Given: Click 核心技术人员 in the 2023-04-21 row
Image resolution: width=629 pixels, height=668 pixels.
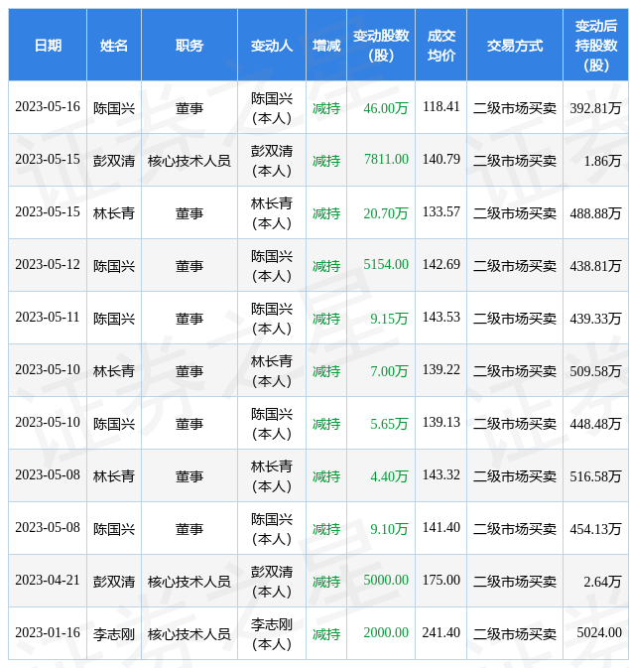Looking at the screenshot, I should [x=189, y=582].
